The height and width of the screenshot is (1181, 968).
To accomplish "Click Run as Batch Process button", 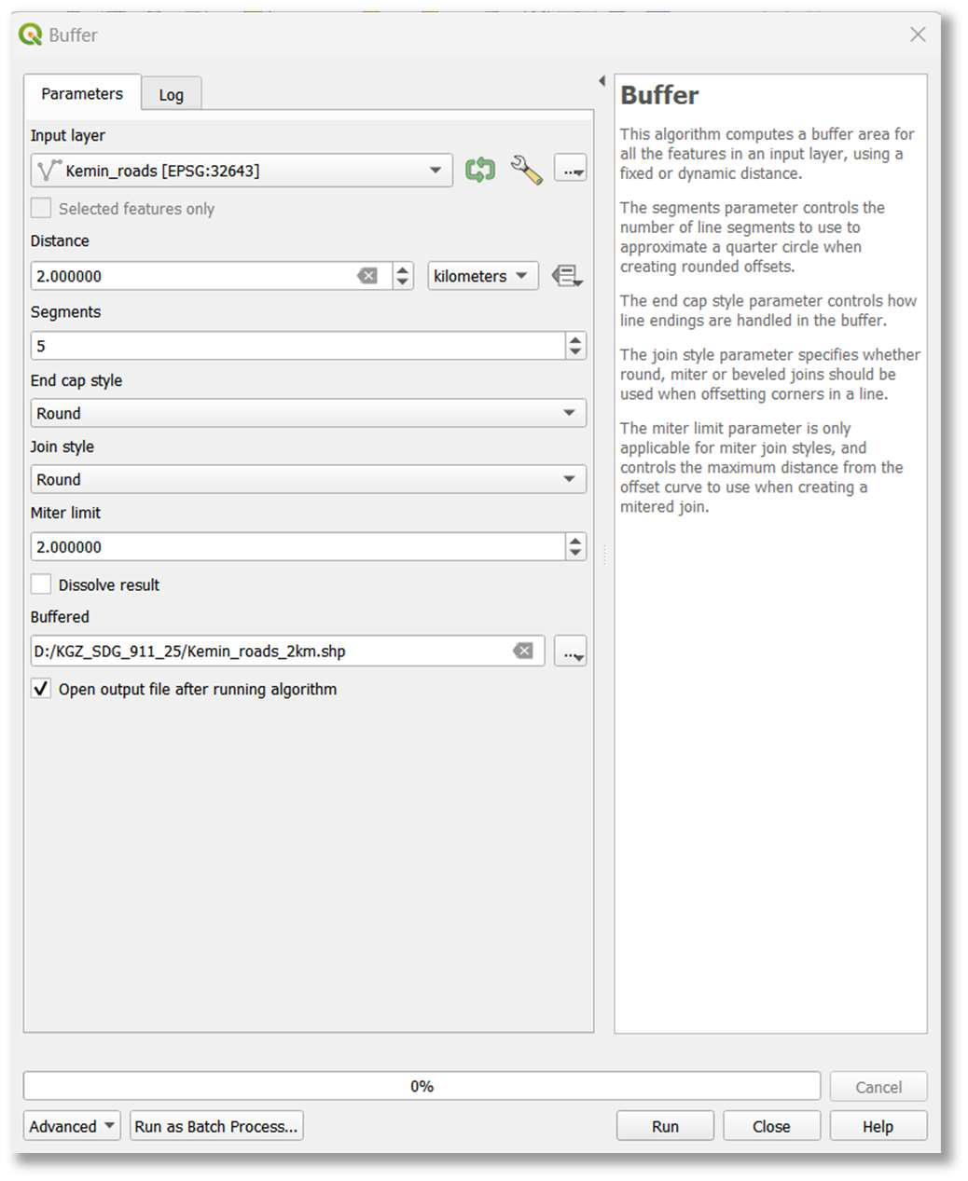I will coord(216,1126).
